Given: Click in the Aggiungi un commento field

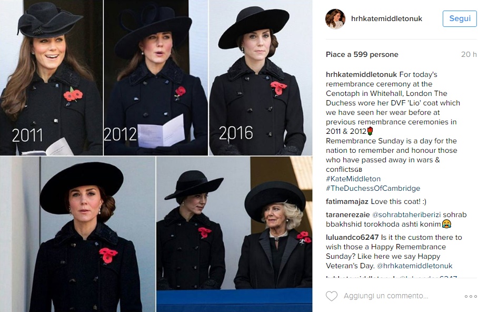Looking at the screenshot, I should coord(386,296).
